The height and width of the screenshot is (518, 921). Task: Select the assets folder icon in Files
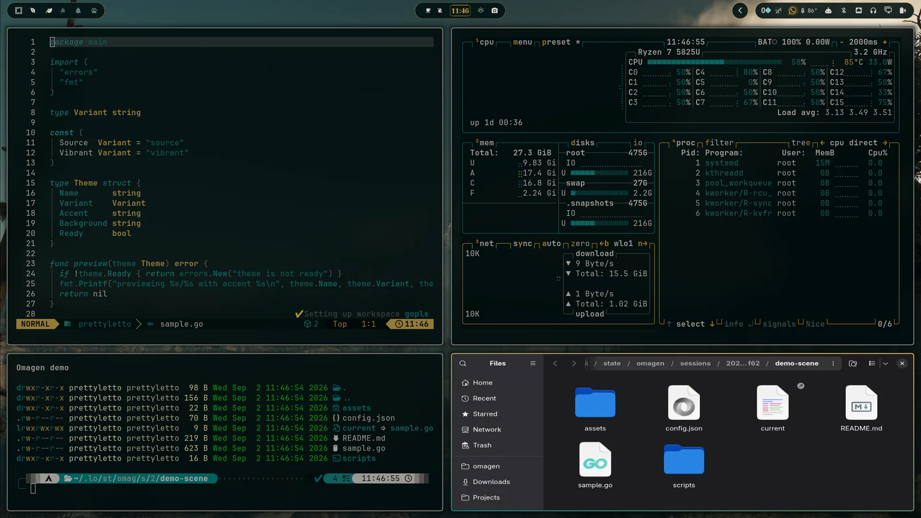[595, 402]
